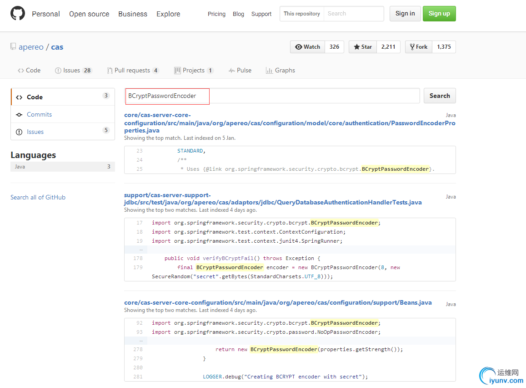Click the Code tab angle-bracket icon
Viewport: 526px width, 388px height.
(21, 71)
